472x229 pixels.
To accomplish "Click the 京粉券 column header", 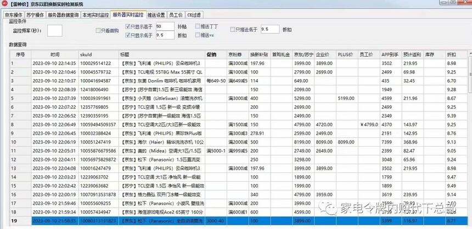I will click(x=238, y=54).
